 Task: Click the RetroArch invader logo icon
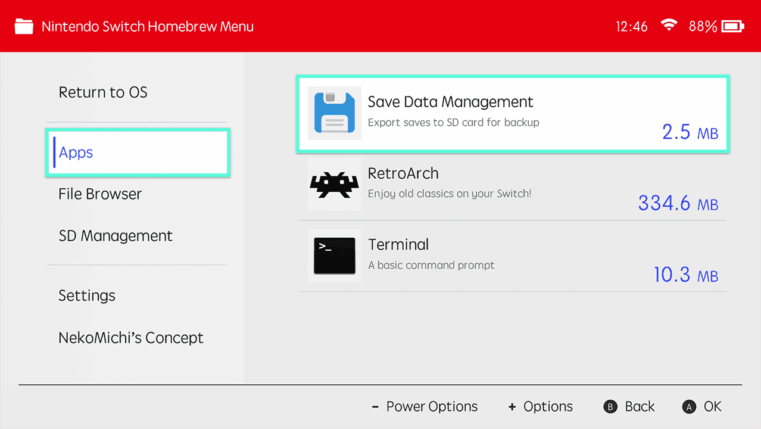pyautogui.click(x=335, y=184)
